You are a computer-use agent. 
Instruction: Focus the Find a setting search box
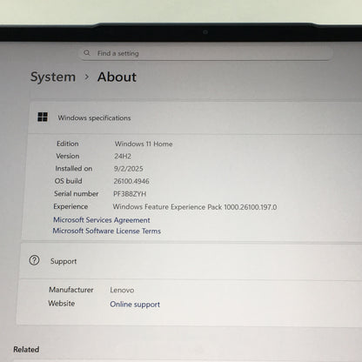pyautogui.click(x=205, y=53)
